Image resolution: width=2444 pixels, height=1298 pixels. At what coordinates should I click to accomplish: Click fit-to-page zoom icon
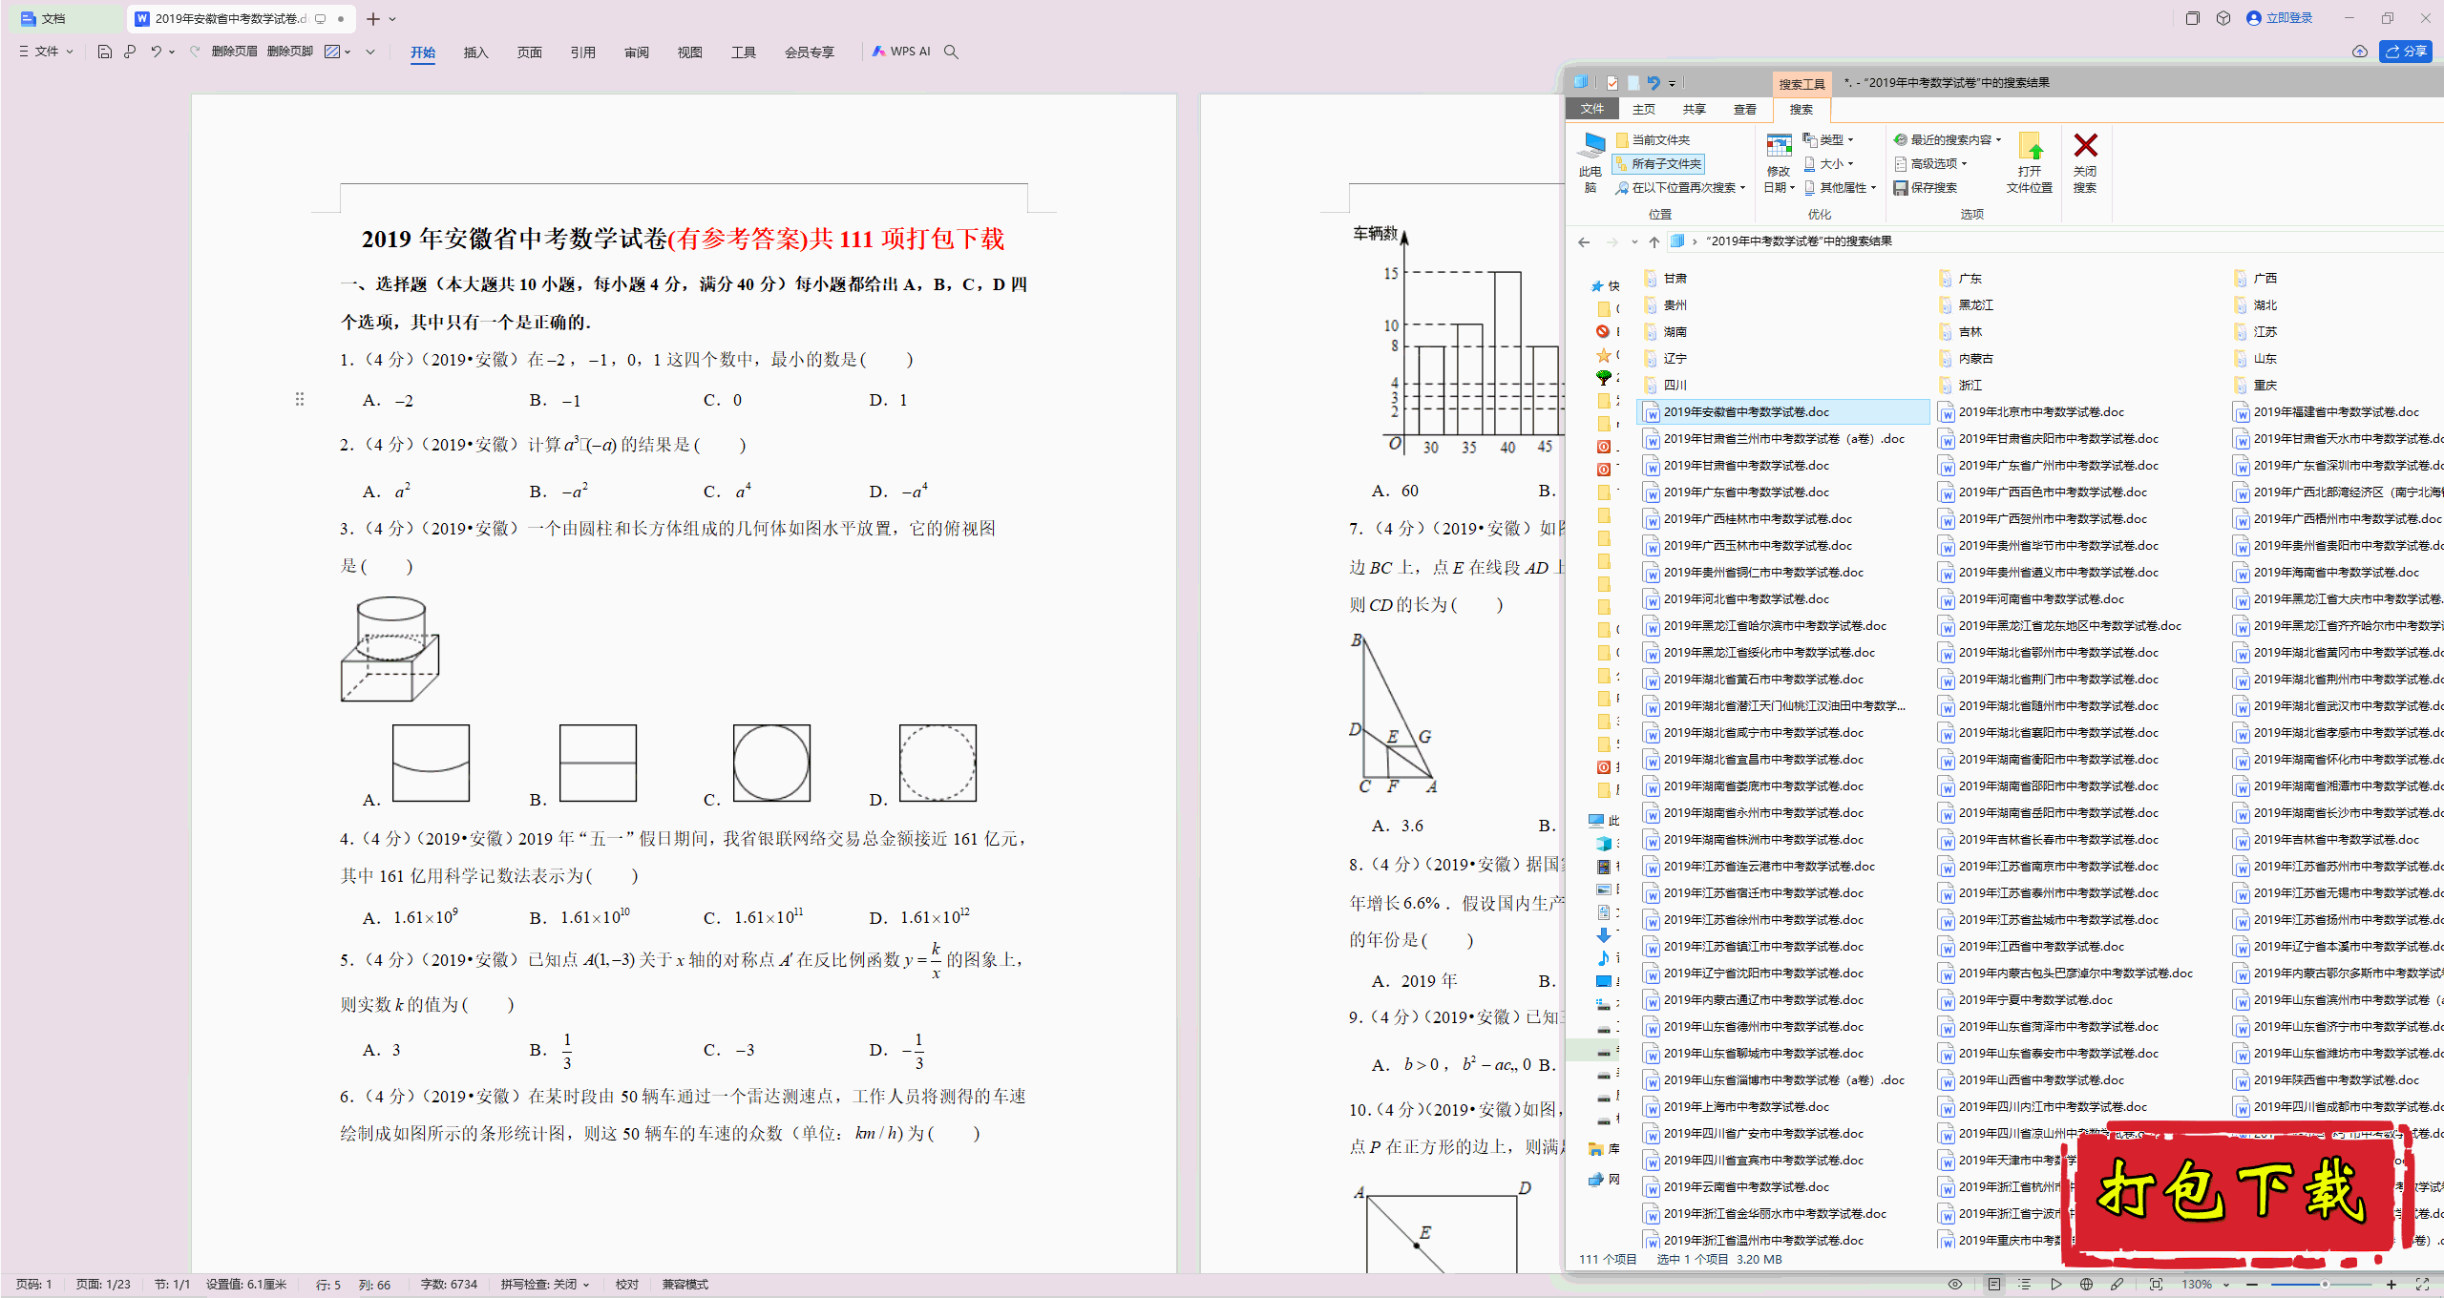(2156, 1284)
